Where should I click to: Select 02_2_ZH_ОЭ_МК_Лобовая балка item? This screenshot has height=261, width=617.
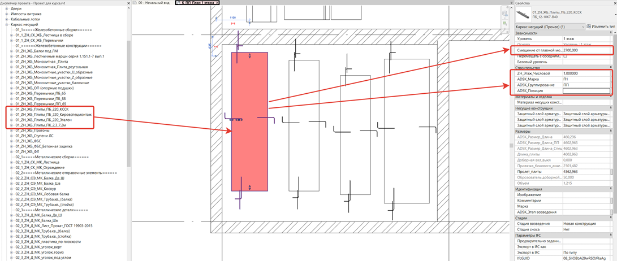(43, 194)
